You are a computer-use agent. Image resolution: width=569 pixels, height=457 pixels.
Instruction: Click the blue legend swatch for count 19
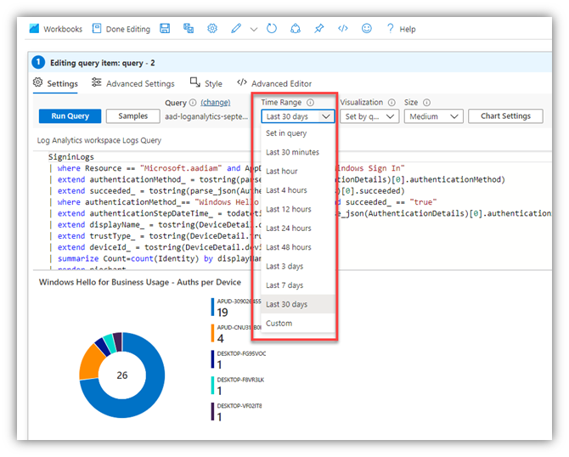click(212, 307)
